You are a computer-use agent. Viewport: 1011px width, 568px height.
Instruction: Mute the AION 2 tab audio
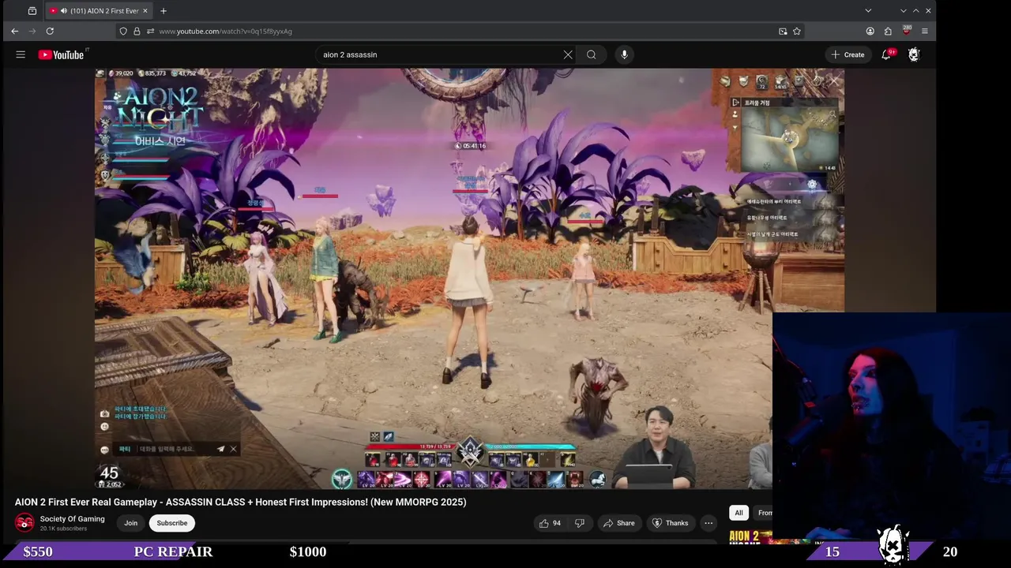coord(63,10)
